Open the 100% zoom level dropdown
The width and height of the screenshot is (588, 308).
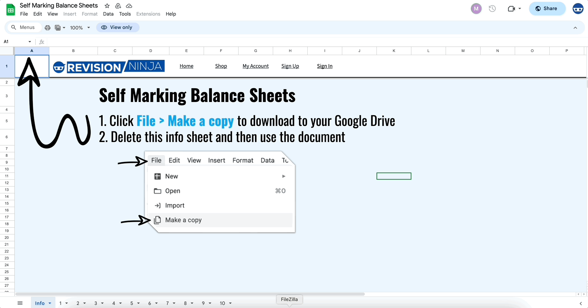79,27
